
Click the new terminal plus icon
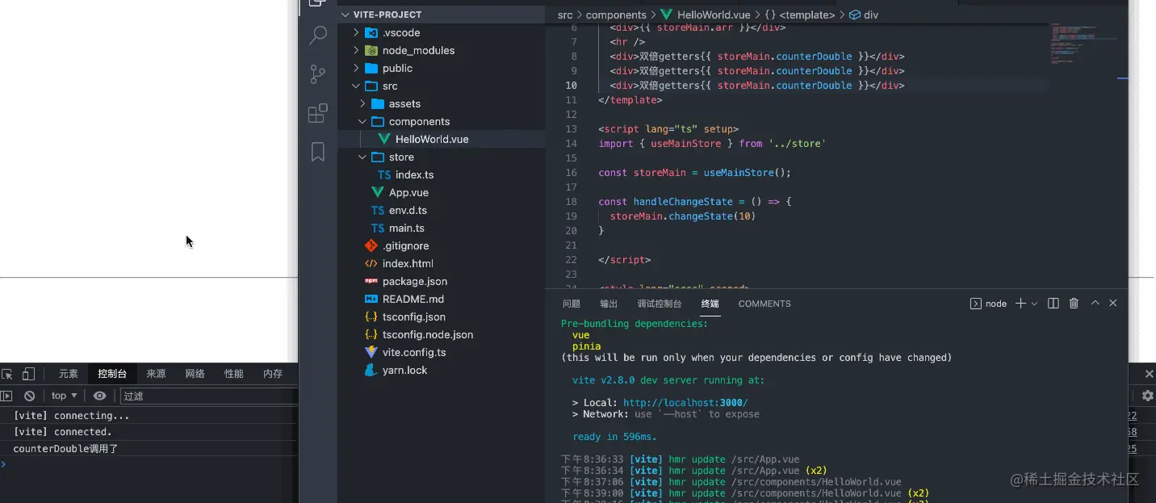1020,304
